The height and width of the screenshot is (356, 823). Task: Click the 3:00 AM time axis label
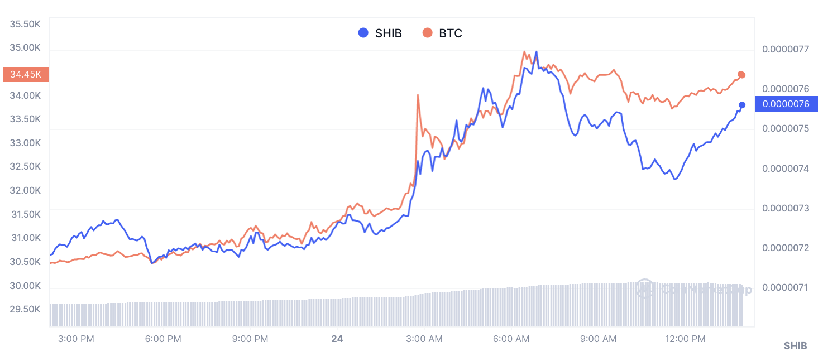[424, 339]
